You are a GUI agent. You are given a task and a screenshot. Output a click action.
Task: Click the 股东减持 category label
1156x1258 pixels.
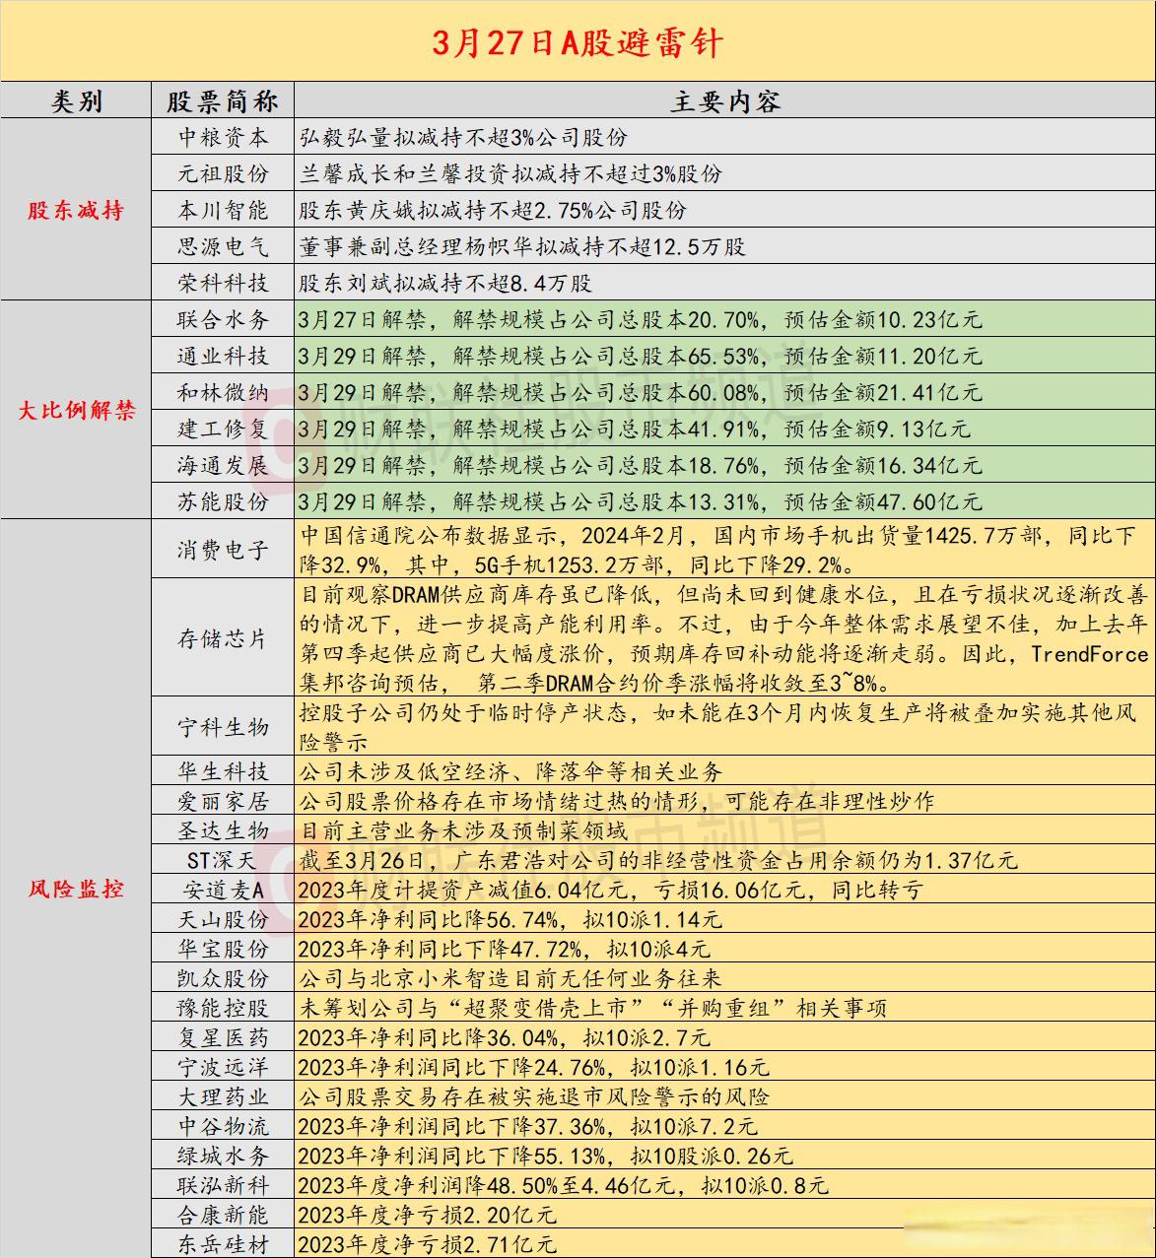click(x=76, y=210)
